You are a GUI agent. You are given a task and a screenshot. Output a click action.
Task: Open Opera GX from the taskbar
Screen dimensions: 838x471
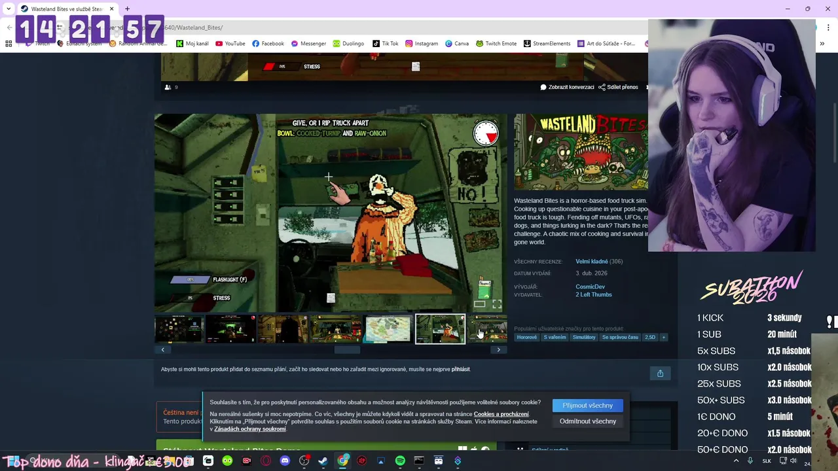pos(266,461)
